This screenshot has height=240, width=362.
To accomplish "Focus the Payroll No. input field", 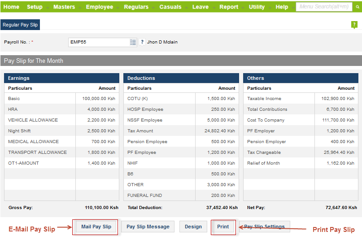I will click(99, 42).
